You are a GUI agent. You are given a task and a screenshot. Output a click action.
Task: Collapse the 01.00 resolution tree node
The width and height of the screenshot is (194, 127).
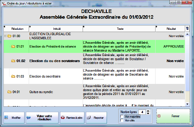[x=5, y=36]
